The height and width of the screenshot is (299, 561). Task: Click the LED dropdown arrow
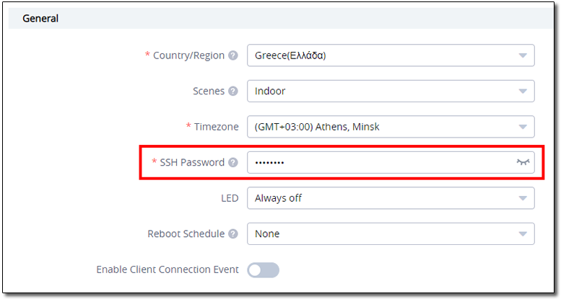523,198
